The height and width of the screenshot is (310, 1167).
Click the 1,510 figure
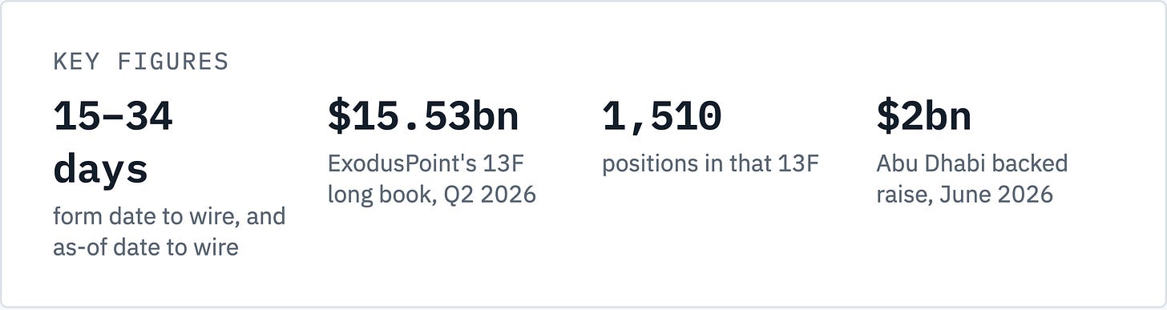[662, 117]
